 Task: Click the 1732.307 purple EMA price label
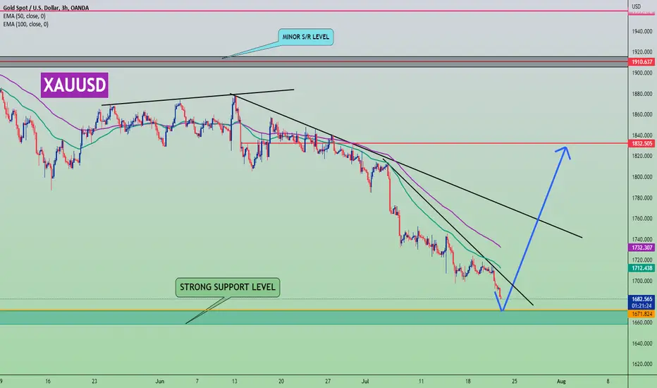point(641,248)
